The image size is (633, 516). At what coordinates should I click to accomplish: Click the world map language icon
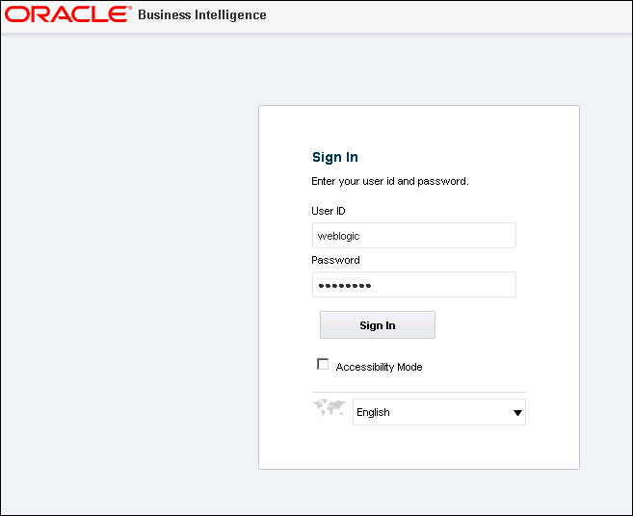329,409
